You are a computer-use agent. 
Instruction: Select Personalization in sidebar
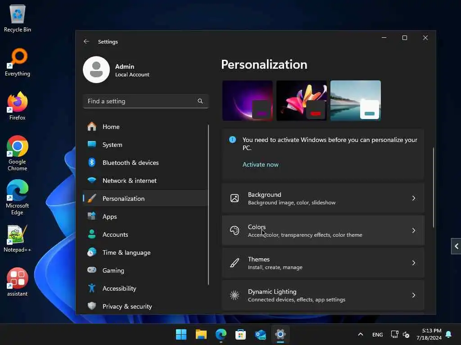pos(145,199)
